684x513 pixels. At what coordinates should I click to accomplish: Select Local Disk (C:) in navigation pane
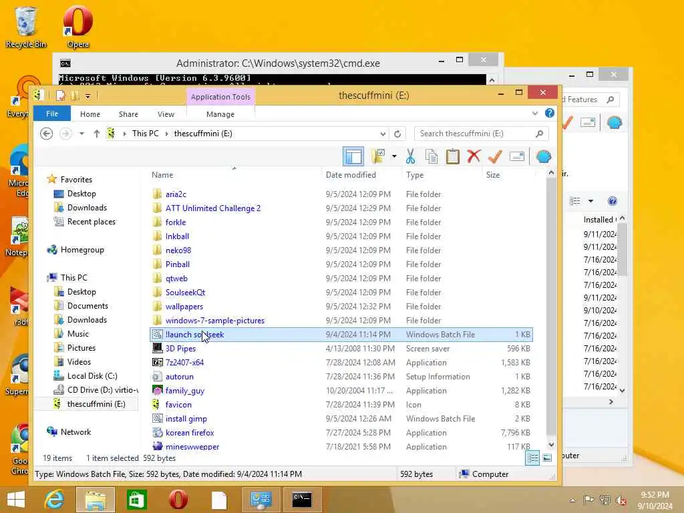[x=92, y=375]
